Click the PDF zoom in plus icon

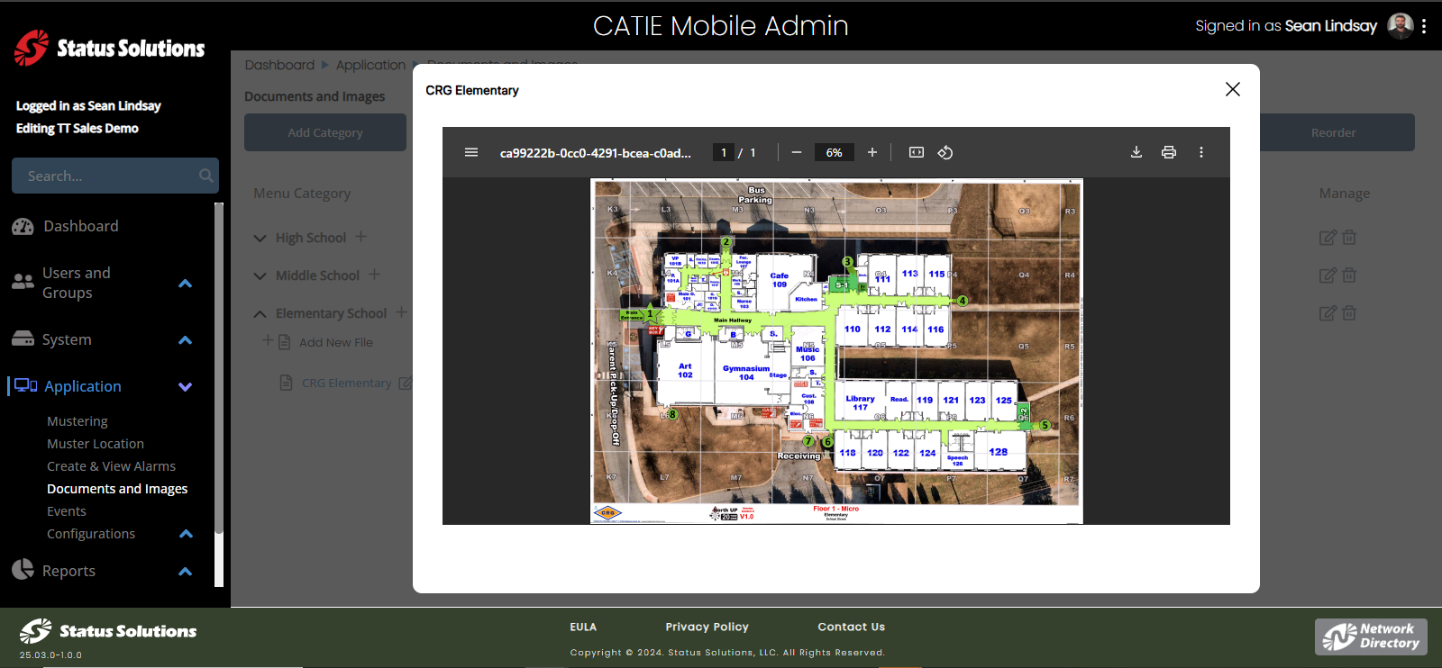(x=872, y=152)
